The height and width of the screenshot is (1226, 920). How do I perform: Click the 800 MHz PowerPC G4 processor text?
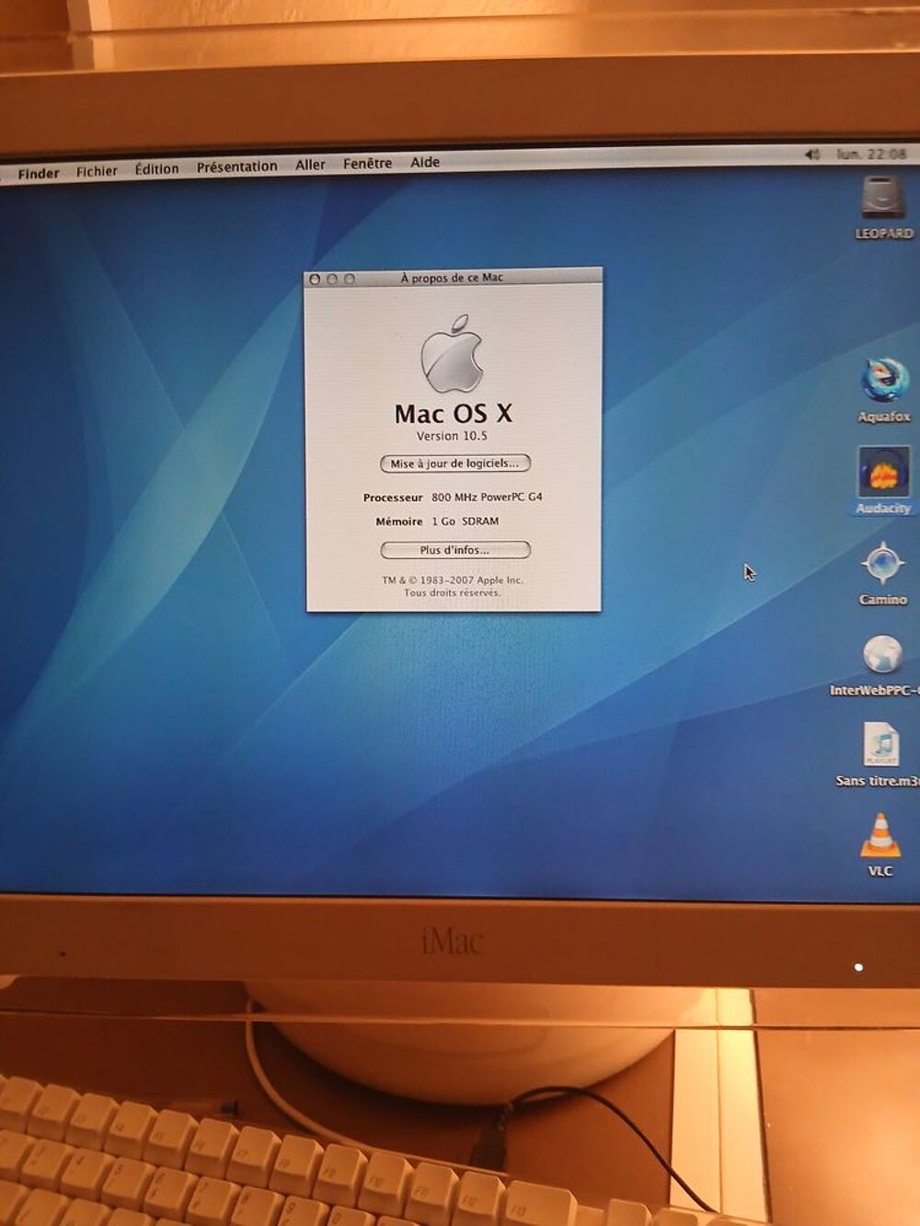click(x=487, y=497)
